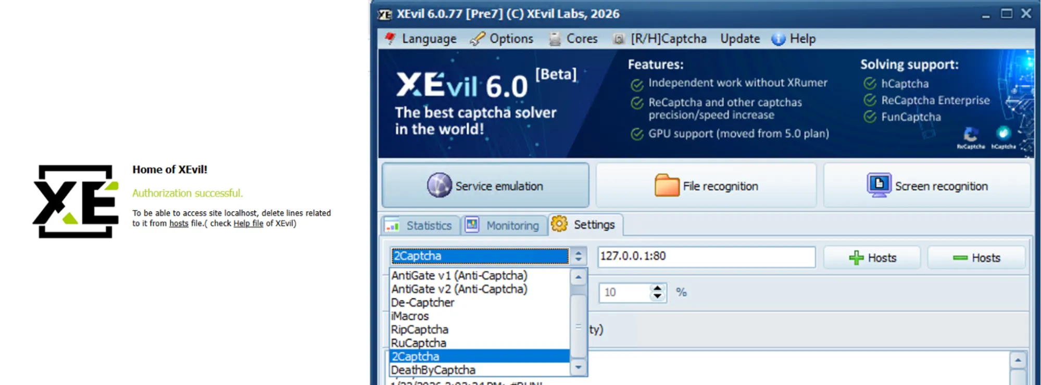Click the blue Help info icon
The height and width of the screenshot is (385, 1041).
779,39
